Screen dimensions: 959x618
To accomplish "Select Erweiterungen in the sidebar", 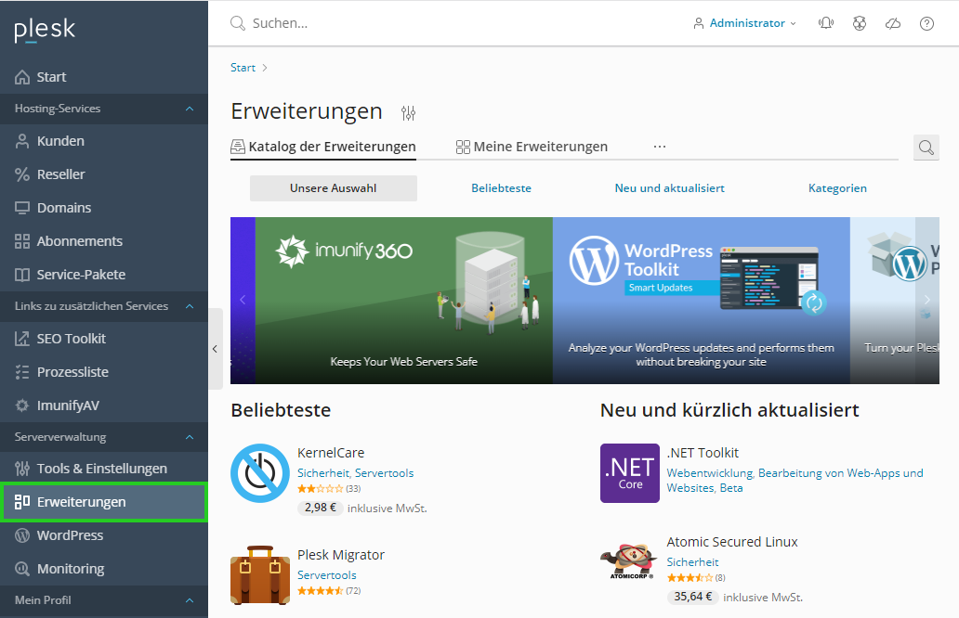I will pyautogui.click(x=104, y=502).
